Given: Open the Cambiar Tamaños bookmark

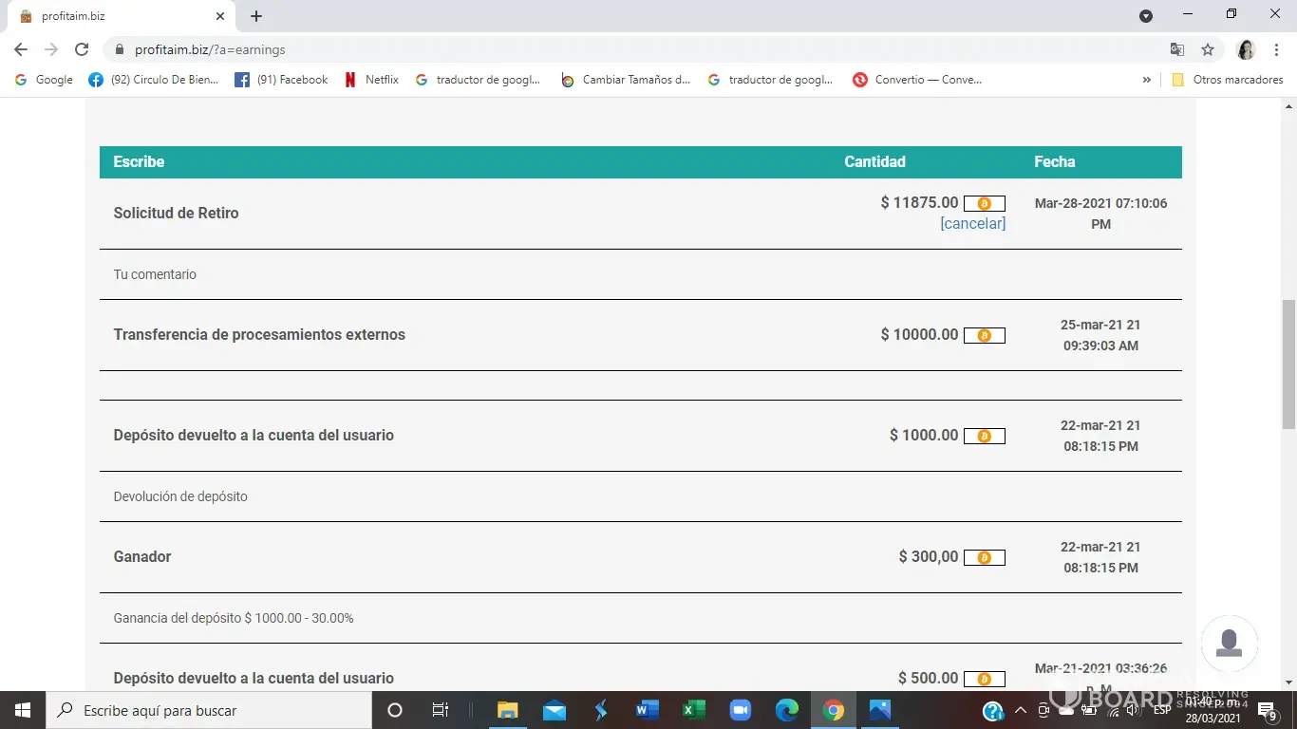Looking at the screenshot, I should (626, 80).
